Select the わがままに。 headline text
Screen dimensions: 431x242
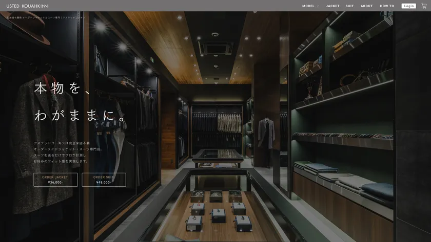tap(80, 115)
